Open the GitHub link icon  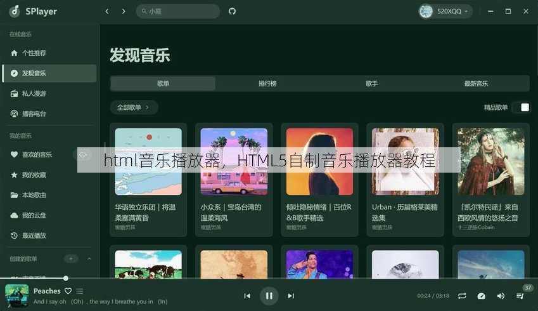point(233,11)
